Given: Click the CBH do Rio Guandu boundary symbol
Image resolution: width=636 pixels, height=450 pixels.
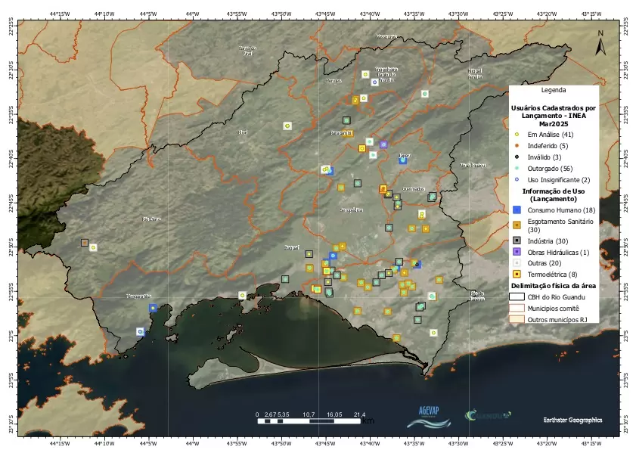Looking at the screenshot, I should coord(517,296).
